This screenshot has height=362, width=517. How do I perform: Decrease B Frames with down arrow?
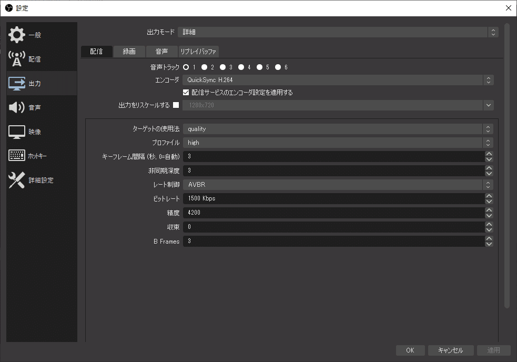click(489, 244)
